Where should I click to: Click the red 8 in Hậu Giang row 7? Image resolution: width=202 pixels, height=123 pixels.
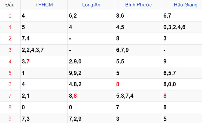point(165,96)
